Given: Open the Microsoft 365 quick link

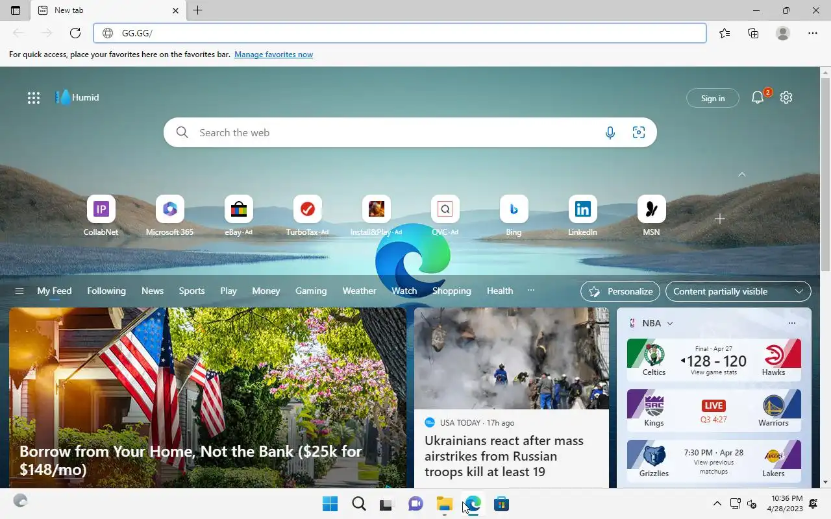Looking at the screenshot, I should 169,215.
